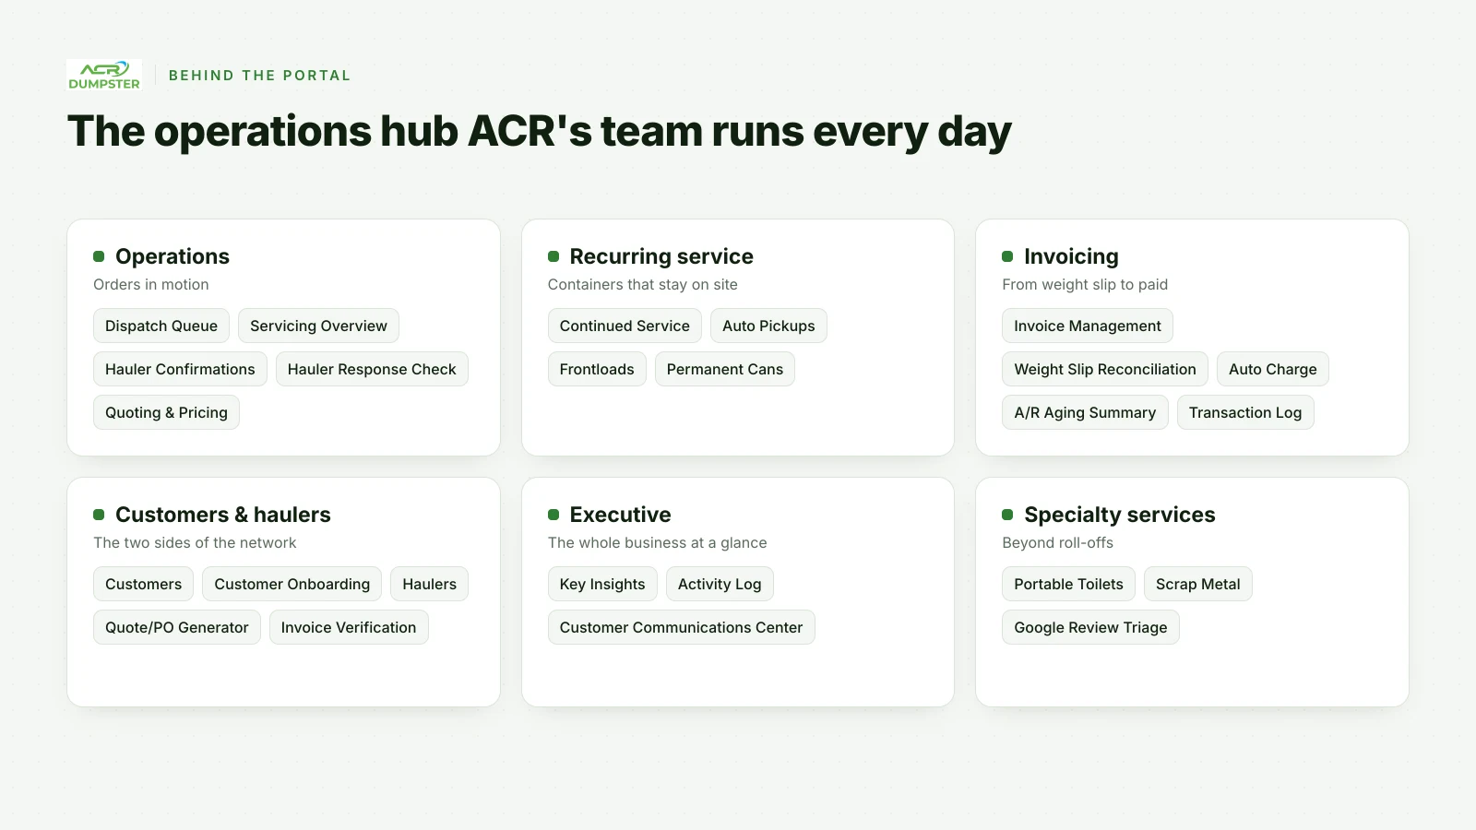Open Continued Service
1476x830 pixels.
(x=625, y=326)
